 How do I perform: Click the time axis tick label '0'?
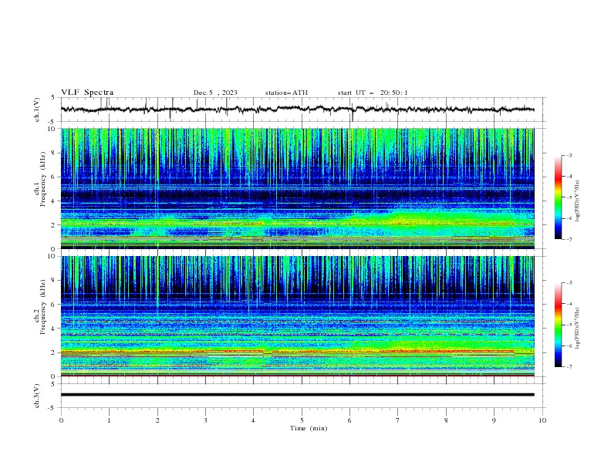click(61, 420)
